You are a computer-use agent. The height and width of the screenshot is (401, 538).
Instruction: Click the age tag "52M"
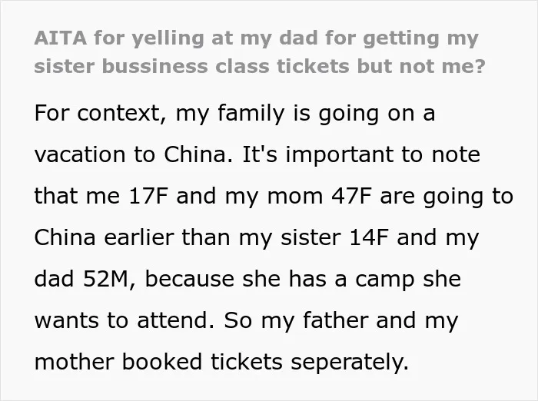105,279
